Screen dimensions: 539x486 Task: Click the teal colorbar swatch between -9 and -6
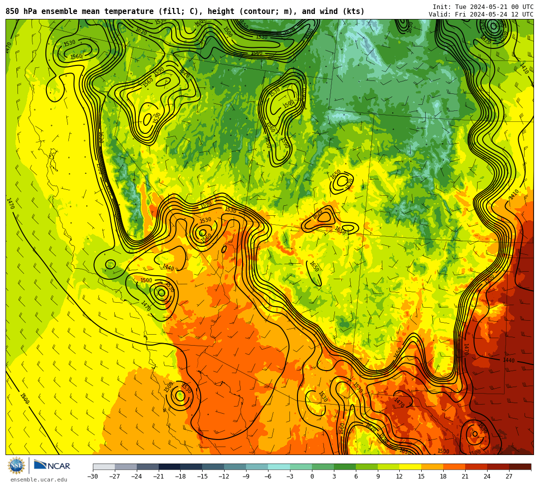pyautogui.click(x=257, y=467)
